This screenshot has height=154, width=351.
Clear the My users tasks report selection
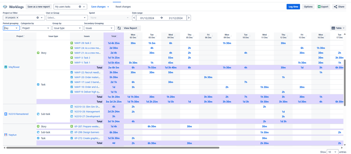click(x=80, y=7)
